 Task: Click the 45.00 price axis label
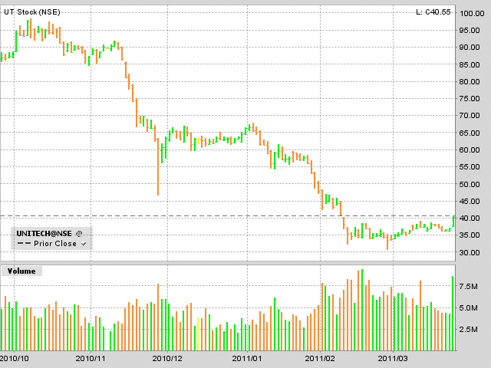point(470,201)
